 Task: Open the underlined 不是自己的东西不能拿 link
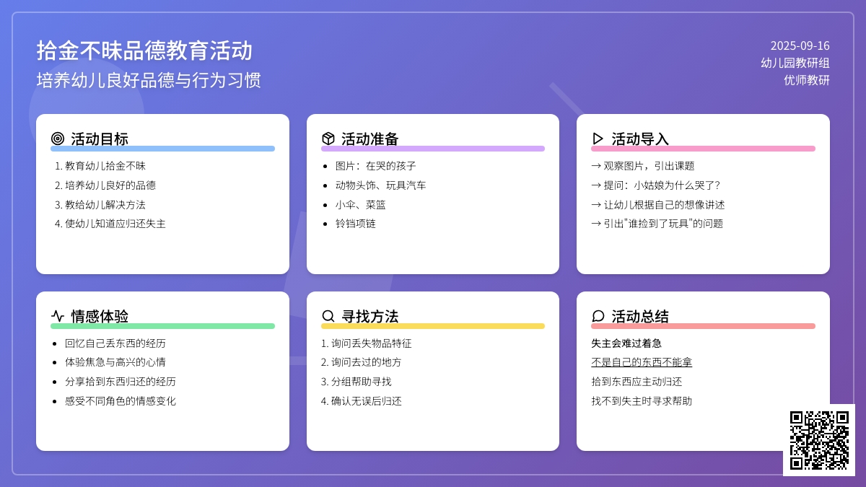pyautogui.click(x=642, y=362)
